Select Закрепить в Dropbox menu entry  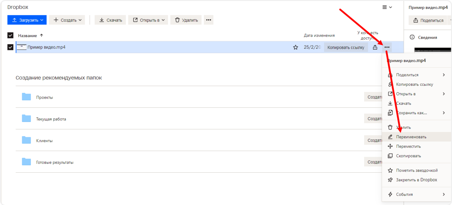click(416, 180)
